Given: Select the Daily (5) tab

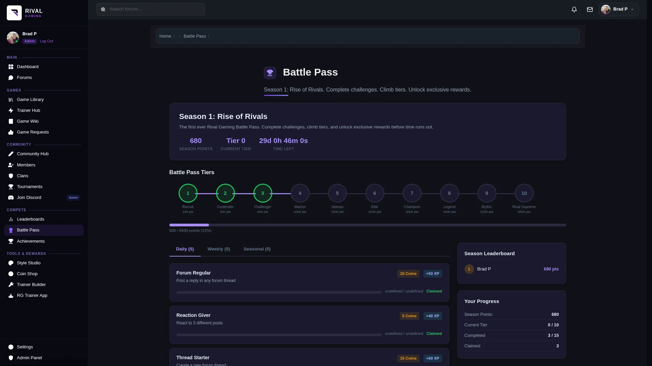Looking at the screenshot, I should (x=185, y=249).
